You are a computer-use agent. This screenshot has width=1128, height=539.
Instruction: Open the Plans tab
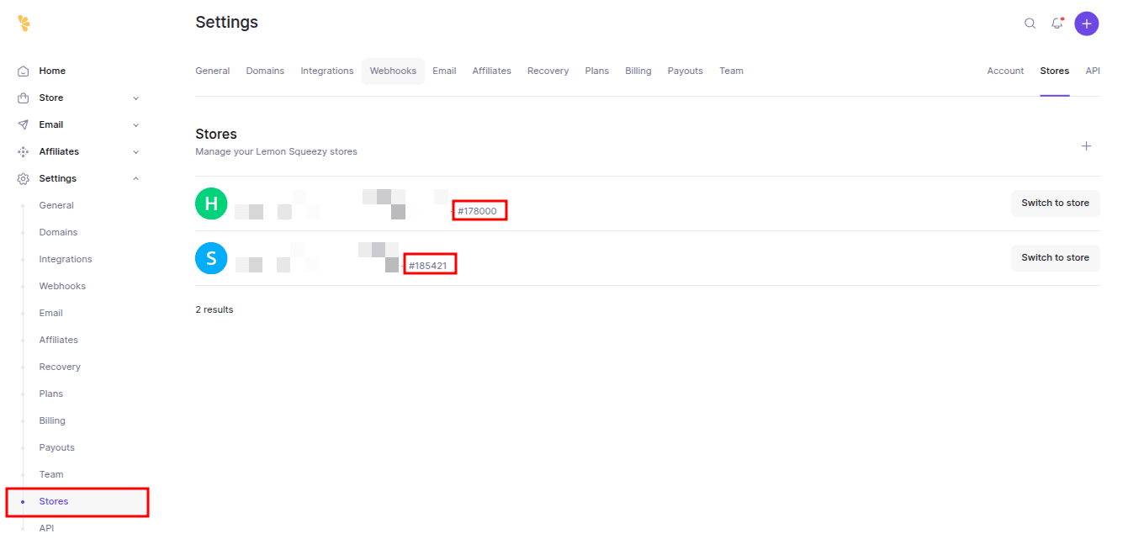[597, 71]
